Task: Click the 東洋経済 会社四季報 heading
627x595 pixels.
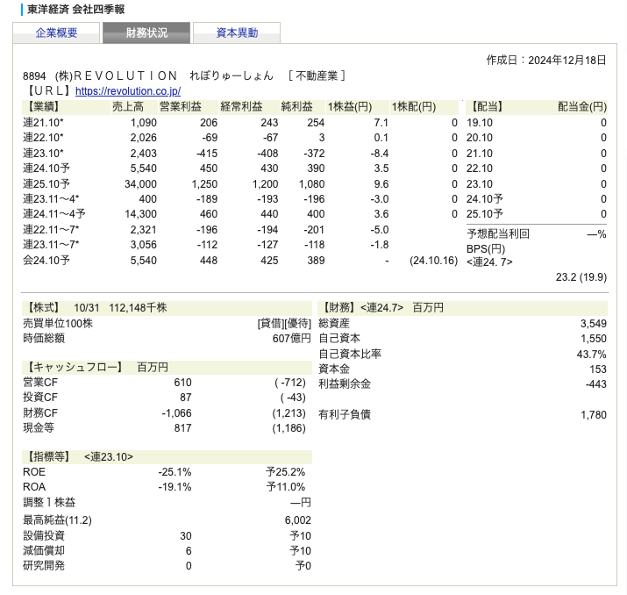Action: (76, 9)
